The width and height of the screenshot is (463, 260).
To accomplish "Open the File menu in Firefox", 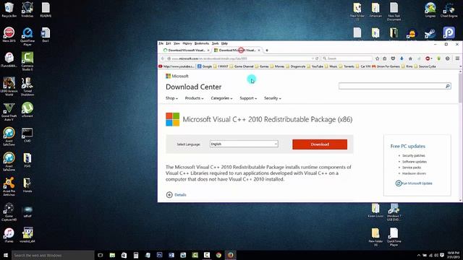I will tap(161, 43).
